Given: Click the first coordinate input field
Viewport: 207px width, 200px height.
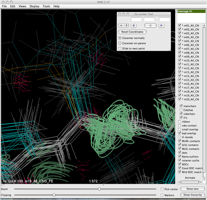Looking at the screenshot, I should tap(136, 20).
